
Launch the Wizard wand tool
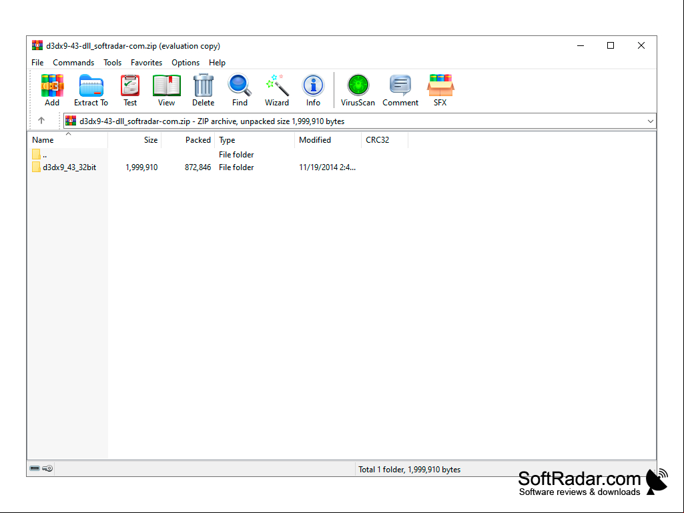(x=276, y=90)
